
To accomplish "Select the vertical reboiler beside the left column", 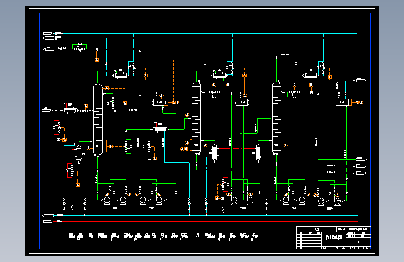I will tap(79, 154).
